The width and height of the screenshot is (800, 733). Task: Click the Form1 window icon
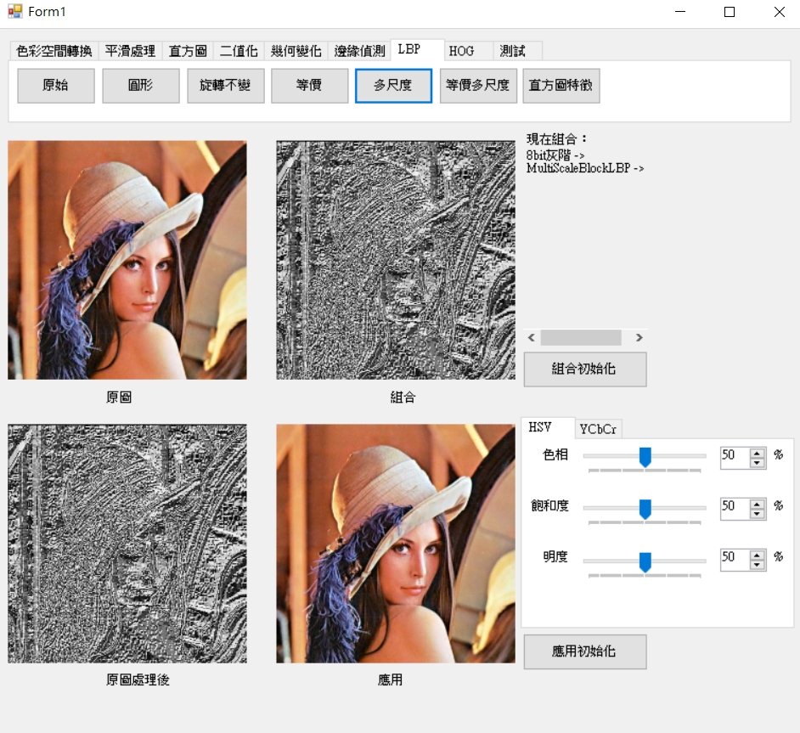[15, 11]
